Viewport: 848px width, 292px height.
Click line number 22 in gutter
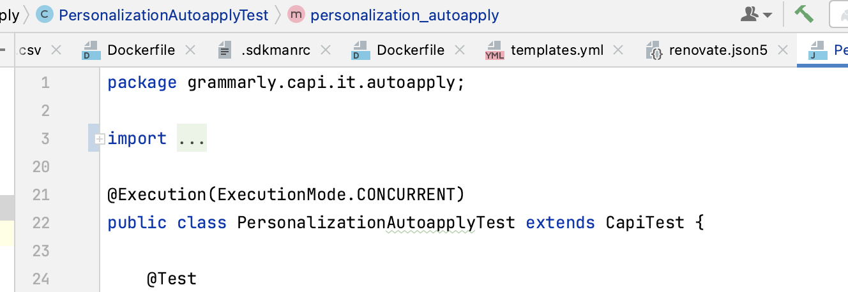(x=40, y=223)
